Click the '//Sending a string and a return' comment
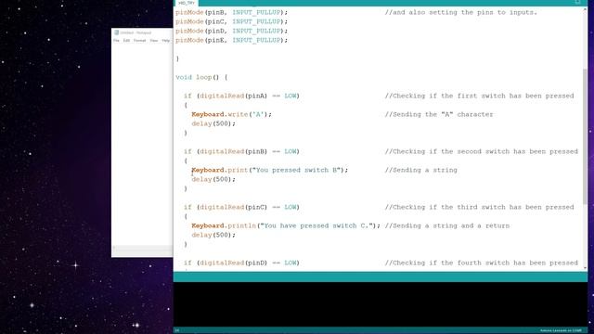 (x=447, y=225)
